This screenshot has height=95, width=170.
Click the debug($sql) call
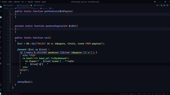[25, 82]
